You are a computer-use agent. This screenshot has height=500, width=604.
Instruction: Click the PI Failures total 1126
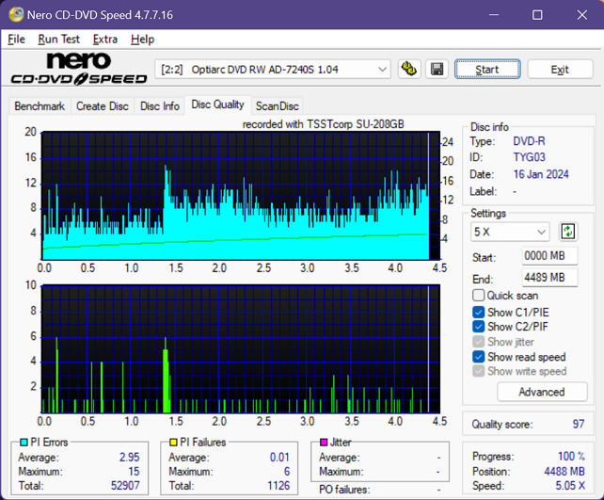[278, 485]
